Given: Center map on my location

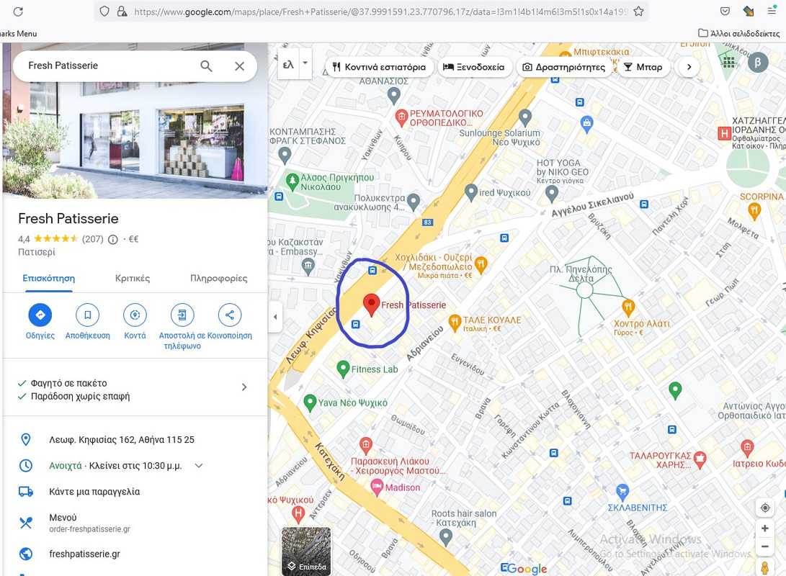Looking at the screenshot, I should [765, 508].
